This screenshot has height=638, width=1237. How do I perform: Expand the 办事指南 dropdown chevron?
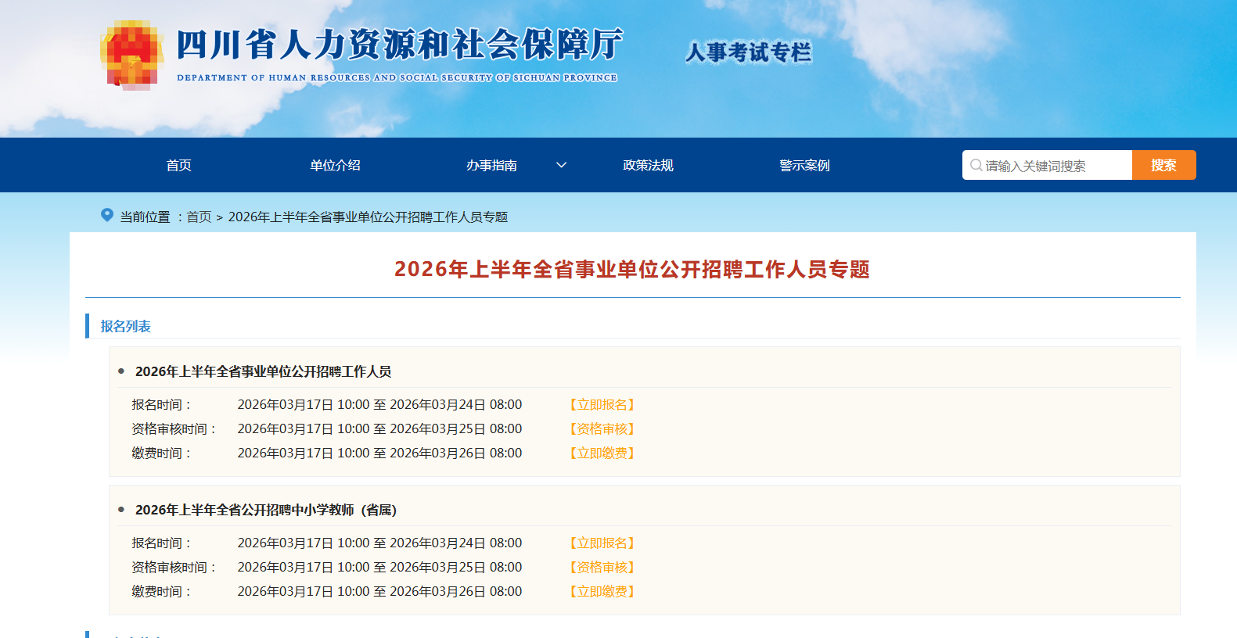pyautogui.click(x=561, y=165)
